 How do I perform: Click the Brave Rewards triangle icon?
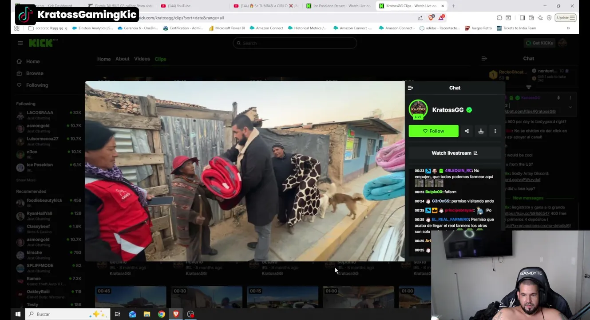coord(441,18)
